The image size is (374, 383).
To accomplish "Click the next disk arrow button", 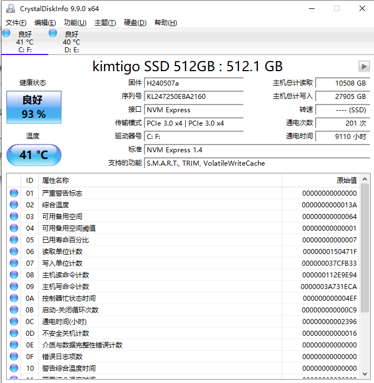I will tap(364, 66).
